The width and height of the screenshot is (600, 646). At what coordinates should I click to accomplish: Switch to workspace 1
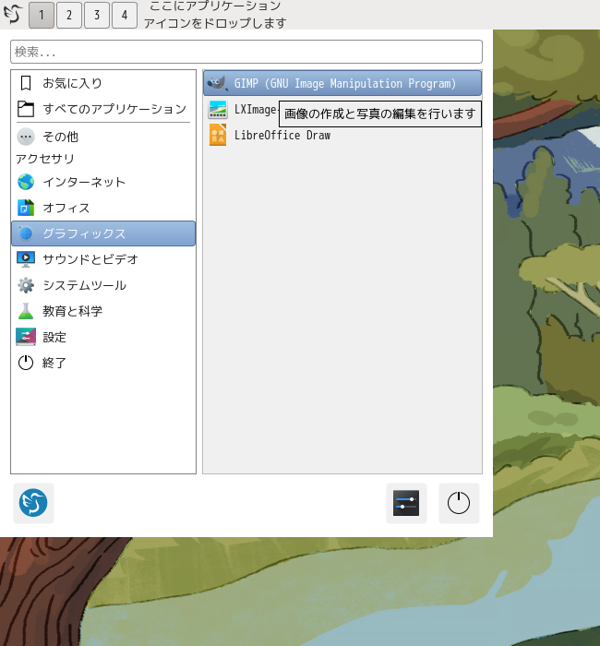coord(42,16)
